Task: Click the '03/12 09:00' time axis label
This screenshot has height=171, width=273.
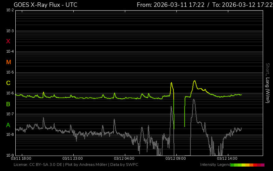Action: 176,158
